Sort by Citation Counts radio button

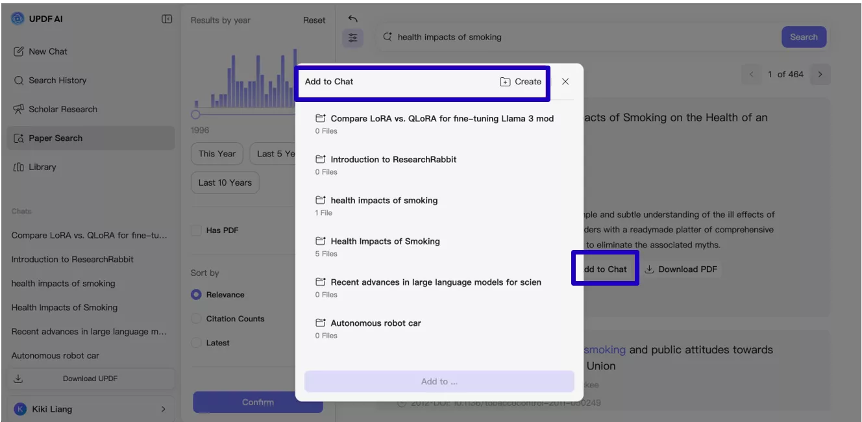[x=196, y=319]
